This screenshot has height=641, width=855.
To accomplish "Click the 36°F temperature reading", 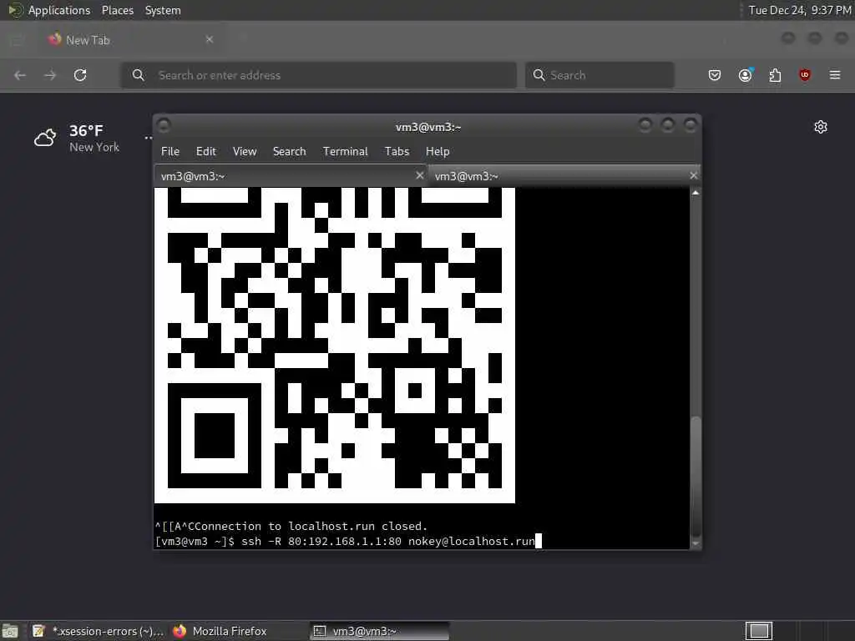I will [x=86, y=131].
